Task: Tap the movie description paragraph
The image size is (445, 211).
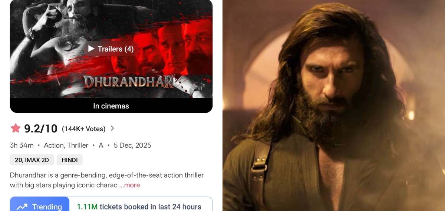Action: 107,180
